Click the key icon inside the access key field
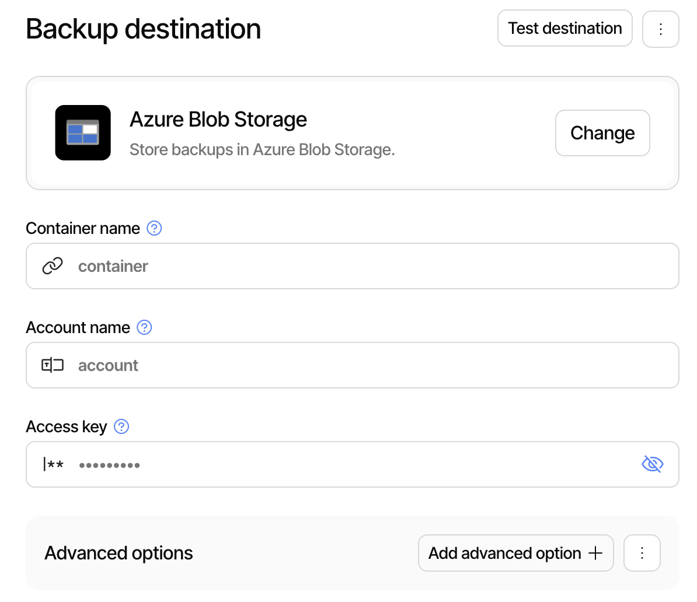Screen dimensions: 697x602 click(53, 464)
